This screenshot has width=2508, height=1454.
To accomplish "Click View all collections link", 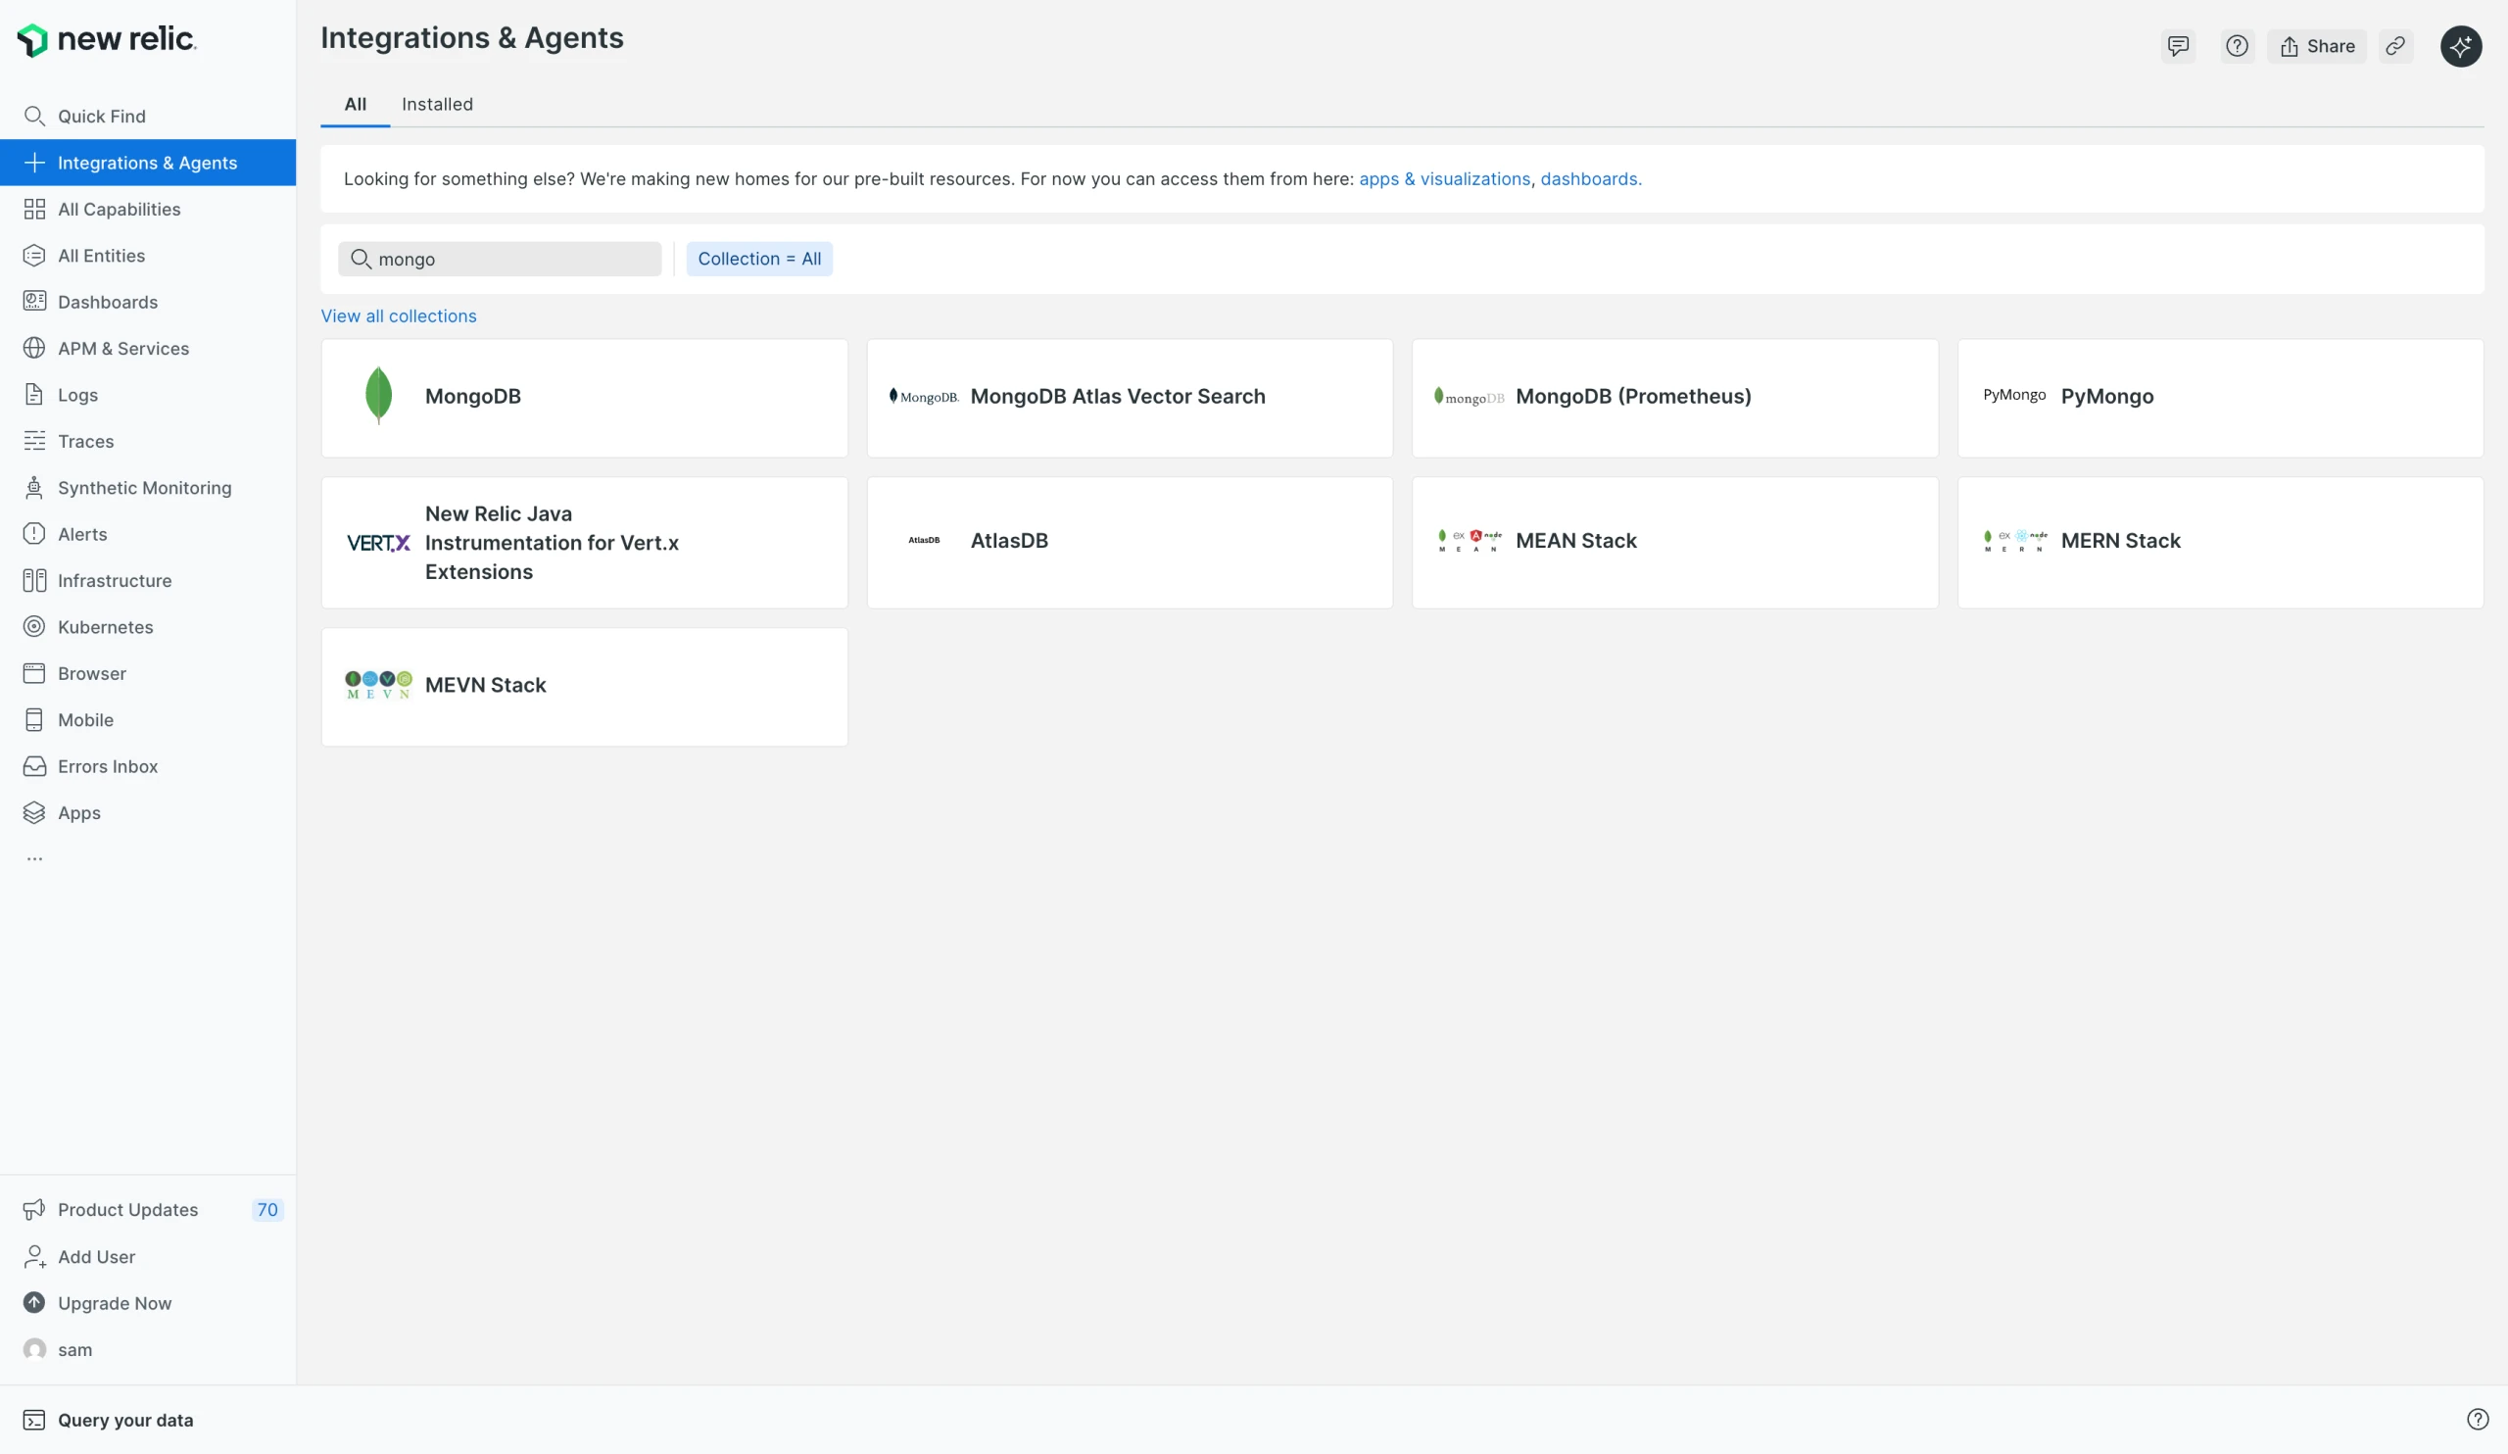I will click(398, 315).
